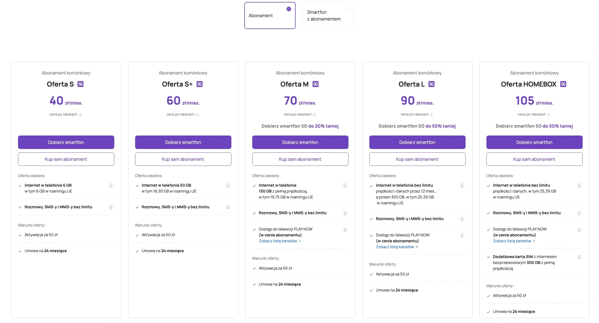The height and width of the screenshot is (323, 599).
Task: Click the checked circle in Abonament card
Action: tap(289, 9)
